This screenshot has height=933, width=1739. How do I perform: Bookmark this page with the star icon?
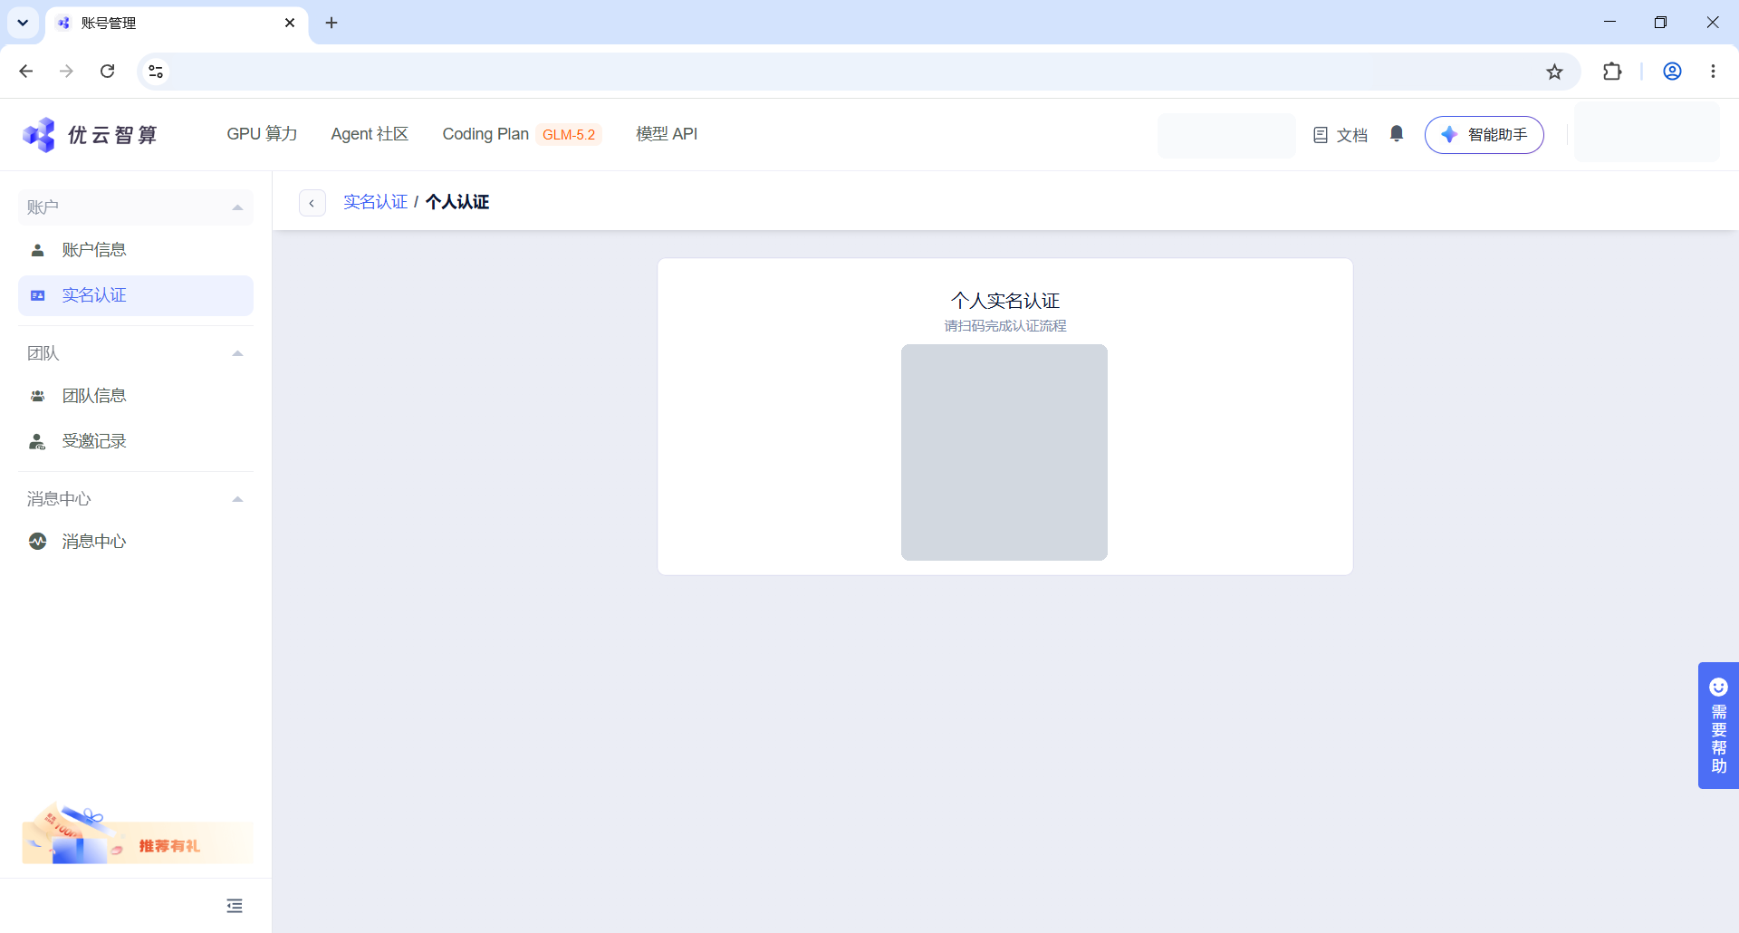(1554, 72)
